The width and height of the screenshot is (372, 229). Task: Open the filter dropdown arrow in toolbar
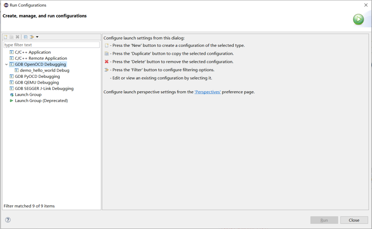[x=37, y=37]
